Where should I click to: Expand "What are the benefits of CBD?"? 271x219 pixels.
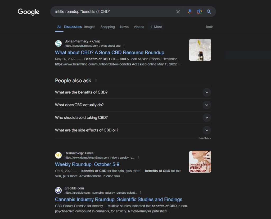pyautogui.click(x=207, y=92)
